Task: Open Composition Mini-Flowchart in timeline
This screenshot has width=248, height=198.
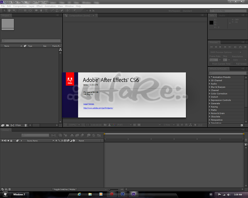Action: (x=54, y=135)
